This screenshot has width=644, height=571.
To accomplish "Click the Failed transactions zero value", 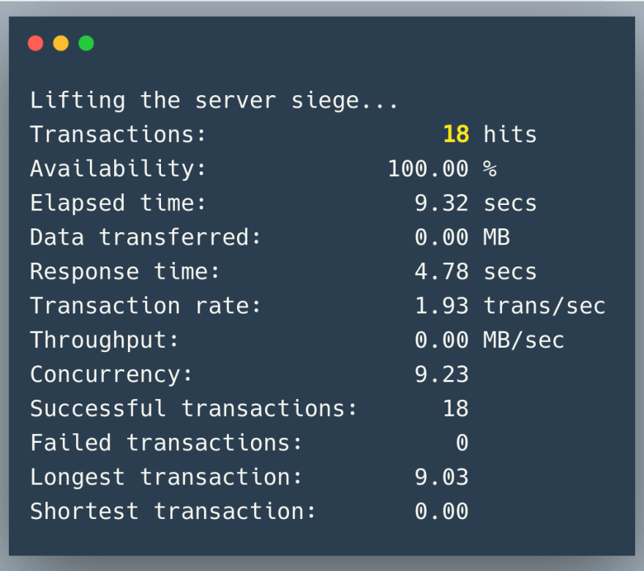I will (462, 443).
